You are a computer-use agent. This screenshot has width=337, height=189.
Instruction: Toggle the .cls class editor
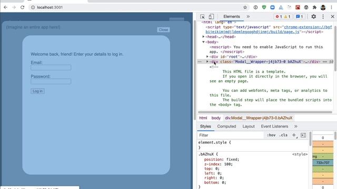(283, 135)
